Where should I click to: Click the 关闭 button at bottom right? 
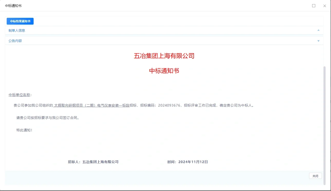pyautogui.click(x=315, y=176)
